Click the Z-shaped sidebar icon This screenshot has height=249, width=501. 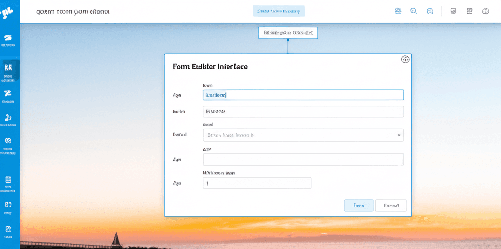pos(8,94)
